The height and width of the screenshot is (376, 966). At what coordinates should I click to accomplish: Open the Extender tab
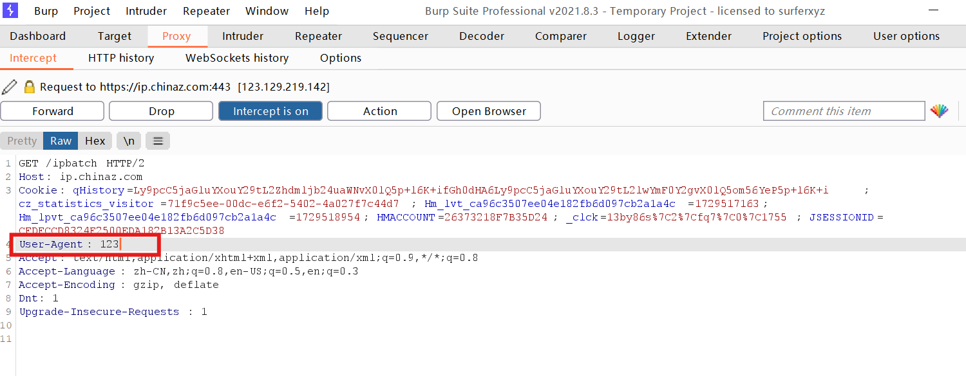tap(709, 36)
